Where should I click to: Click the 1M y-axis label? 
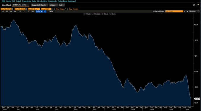[196, 56]
